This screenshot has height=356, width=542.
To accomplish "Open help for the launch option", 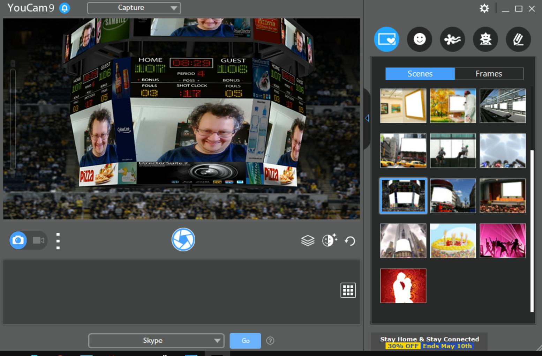I will pos(270,341).
